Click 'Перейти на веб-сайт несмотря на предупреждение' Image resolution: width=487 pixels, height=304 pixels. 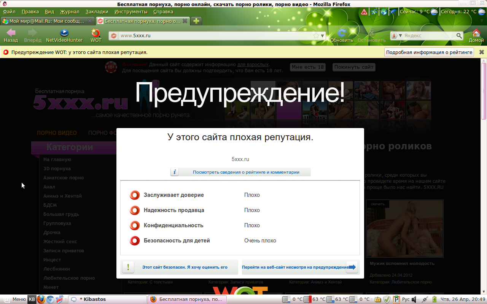pos(301,267)
